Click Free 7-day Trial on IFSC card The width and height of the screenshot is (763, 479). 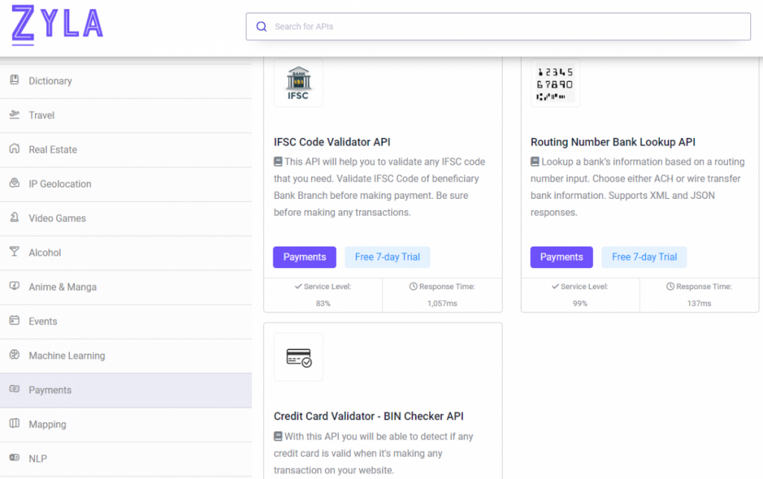[x=387, y=257]
